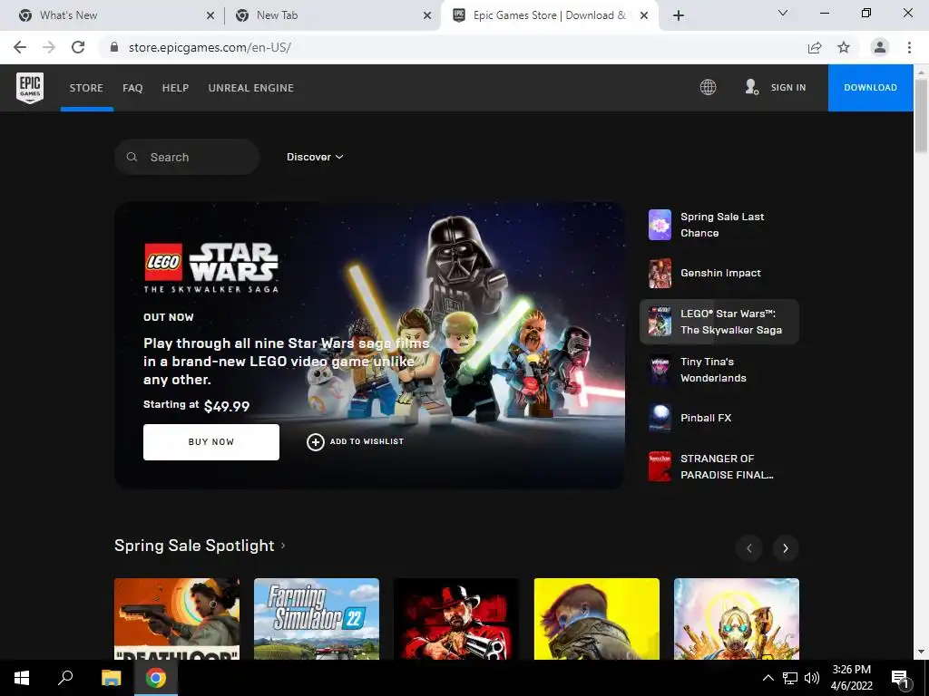Click the page vertical scrollbar thumb

pyautogui.click(x=921, y=115)
